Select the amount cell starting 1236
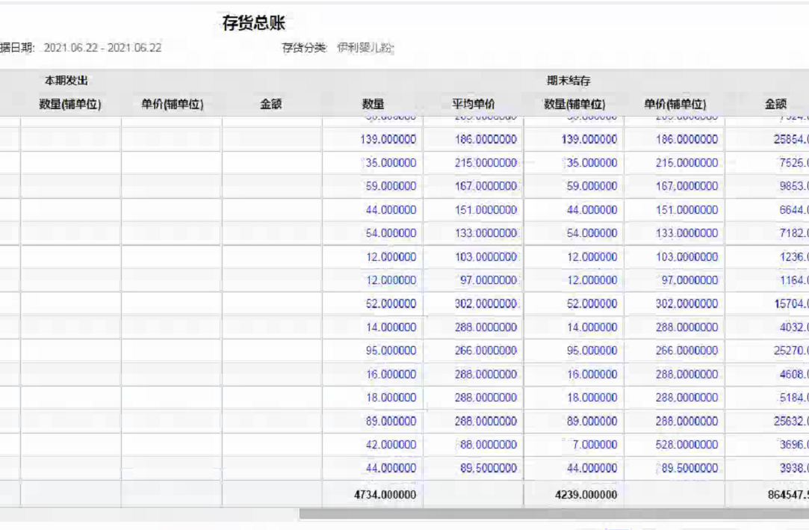Screen dimensions: 809x530 click(794, 257)
